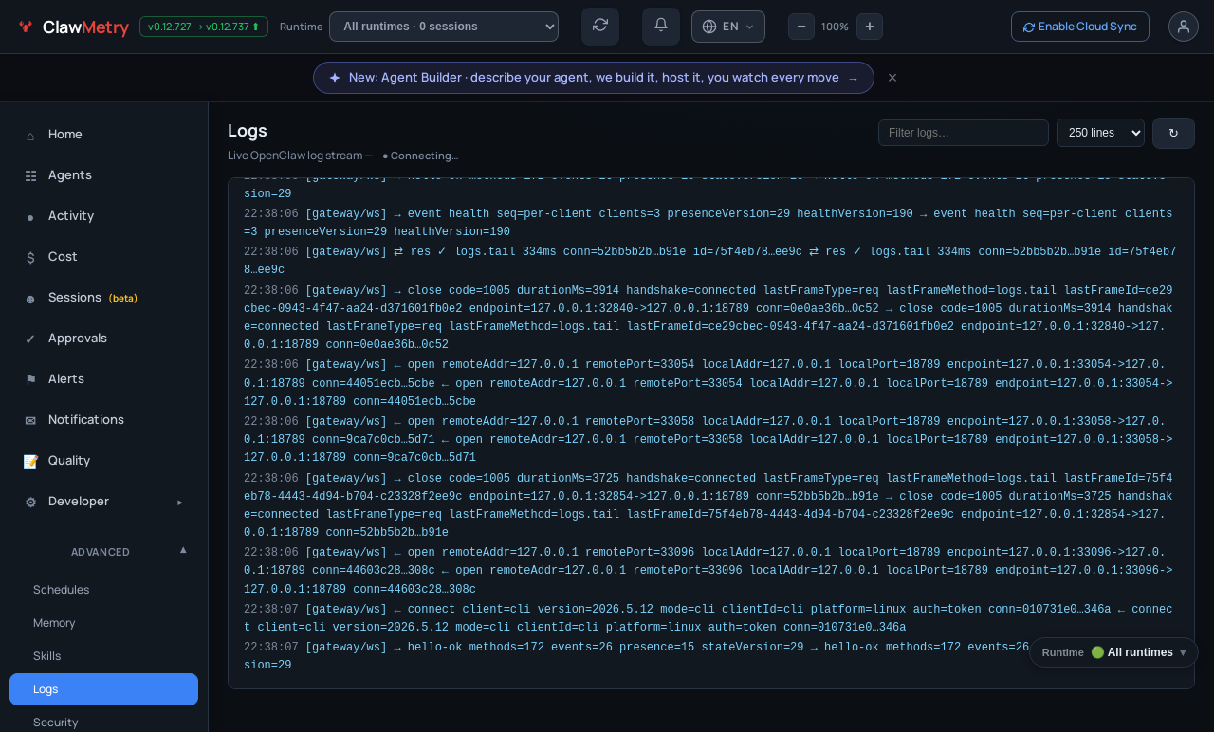Image resolution: width=1214 pixels, height=732 pixels.
Task: Open the EN language selector
Action: coord(728,27)
